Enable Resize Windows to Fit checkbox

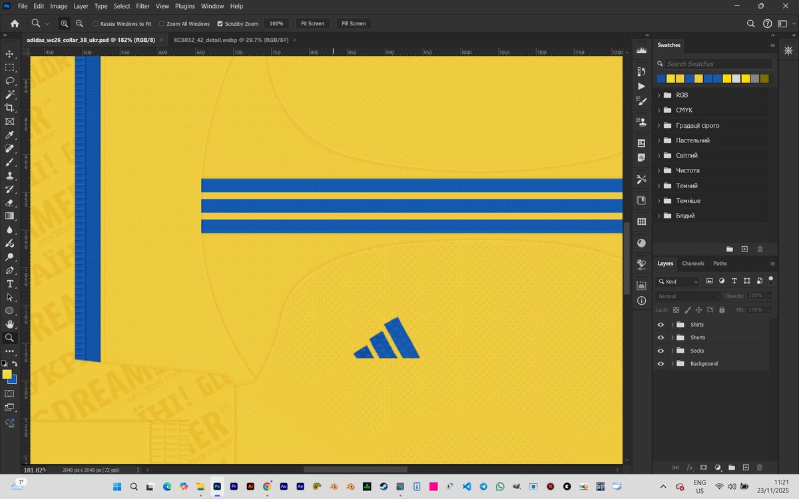pyautogui.click(x=96, y=24)
